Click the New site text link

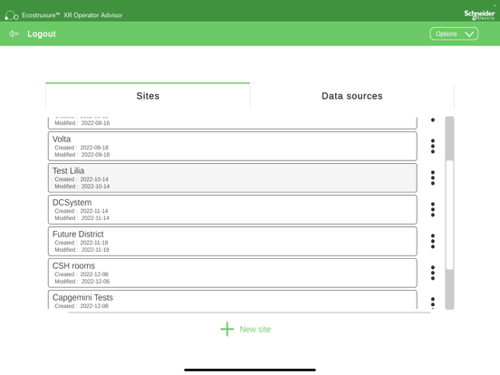click(255, 330)
